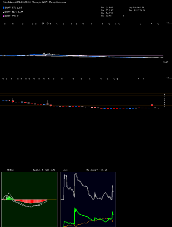Select the 'DOW ST: 1.08' legend text
Viewport: 172px width, 227px height.
pyautogui.click(x=13, y=8)
